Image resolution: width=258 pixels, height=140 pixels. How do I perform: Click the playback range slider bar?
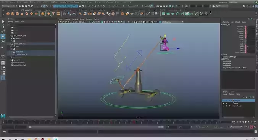(x=96, y=127)
